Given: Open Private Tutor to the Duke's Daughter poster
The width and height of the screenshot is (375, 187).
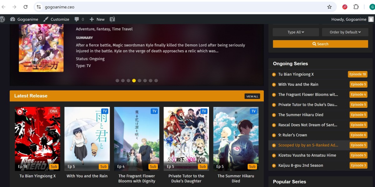Looking at the screenshot, I should 186,139.
